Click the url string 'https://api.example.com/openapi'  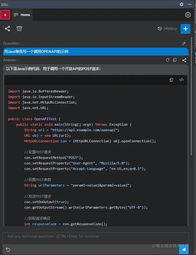click(85, 130)
